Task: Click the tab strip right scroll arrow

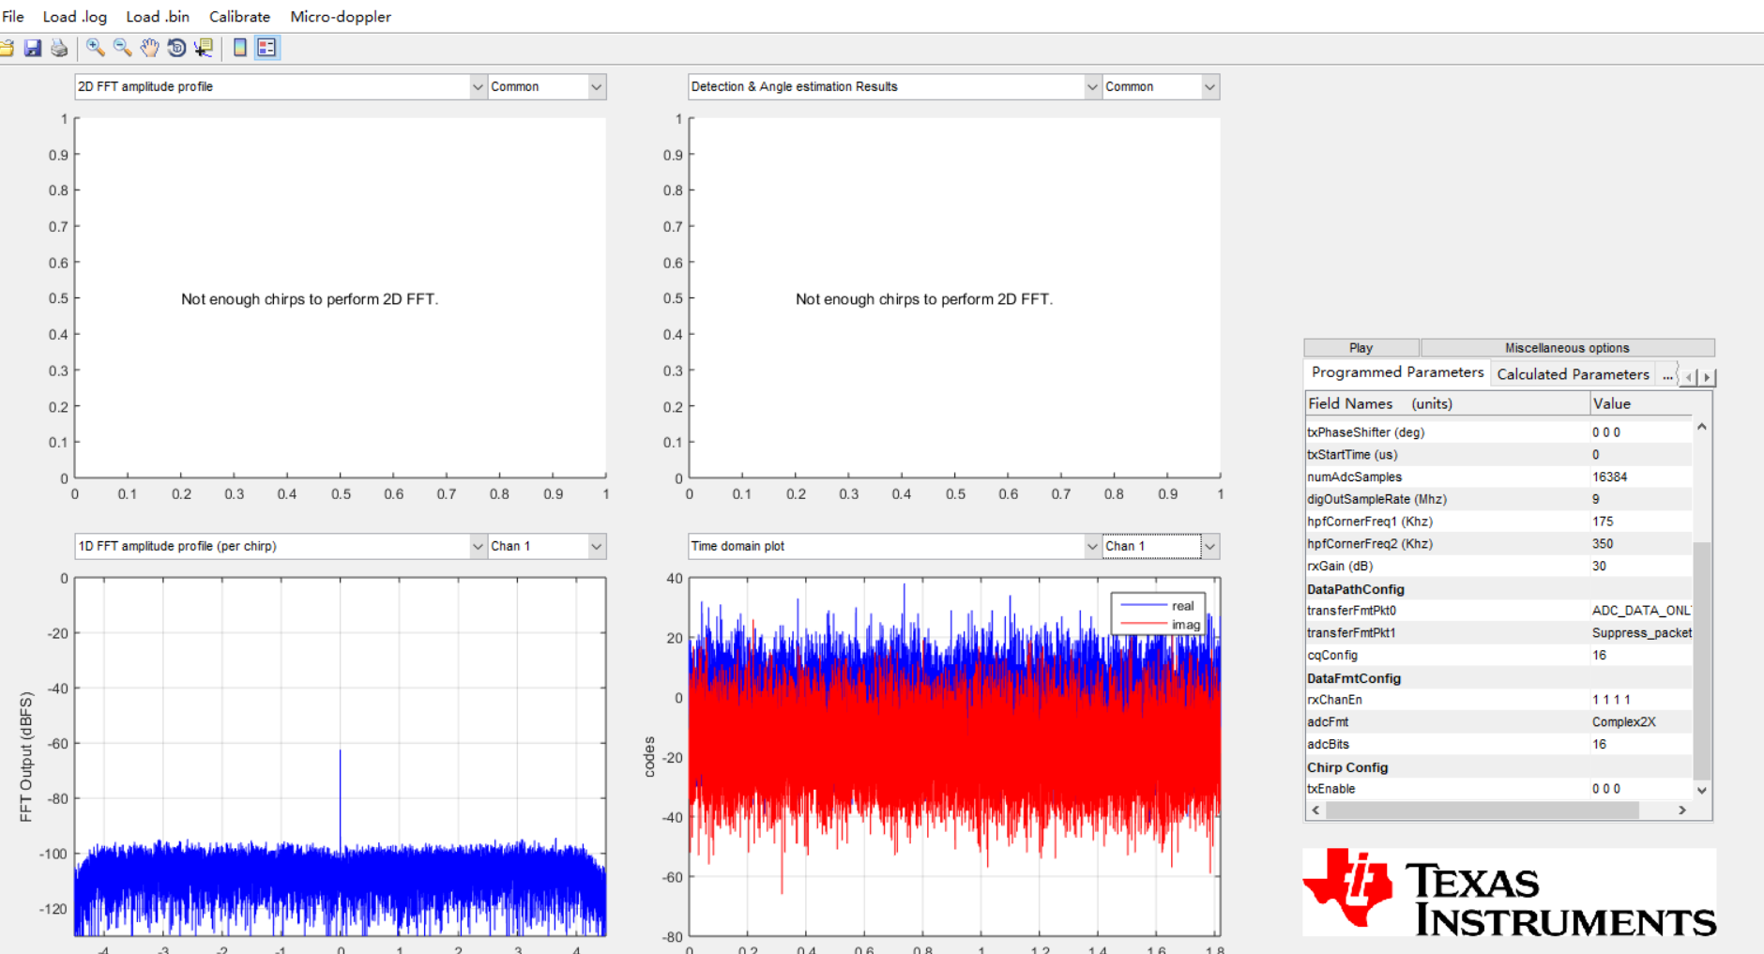Action: coord(1707,377)
